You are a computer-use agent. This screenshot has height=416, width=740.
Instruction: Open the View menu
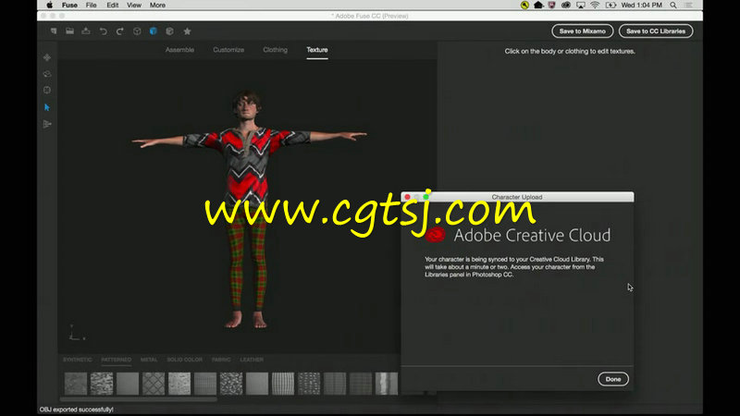134,6
